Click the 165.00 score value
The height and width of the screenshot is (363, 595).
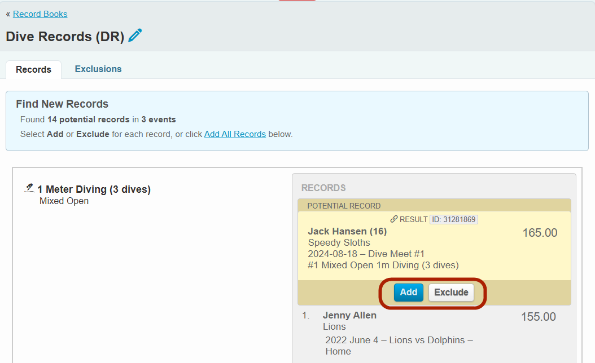(540, 233)
